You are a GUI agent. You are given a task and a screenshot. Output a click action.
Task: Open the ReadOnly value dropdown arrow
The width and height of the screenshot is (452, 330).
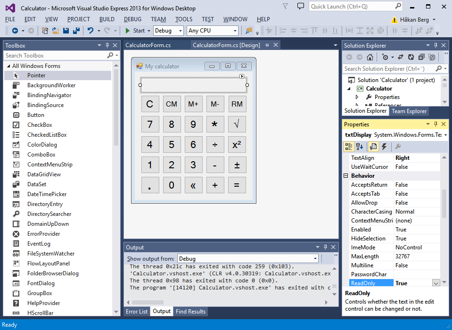pyautogui.click(x=436, y=283)
